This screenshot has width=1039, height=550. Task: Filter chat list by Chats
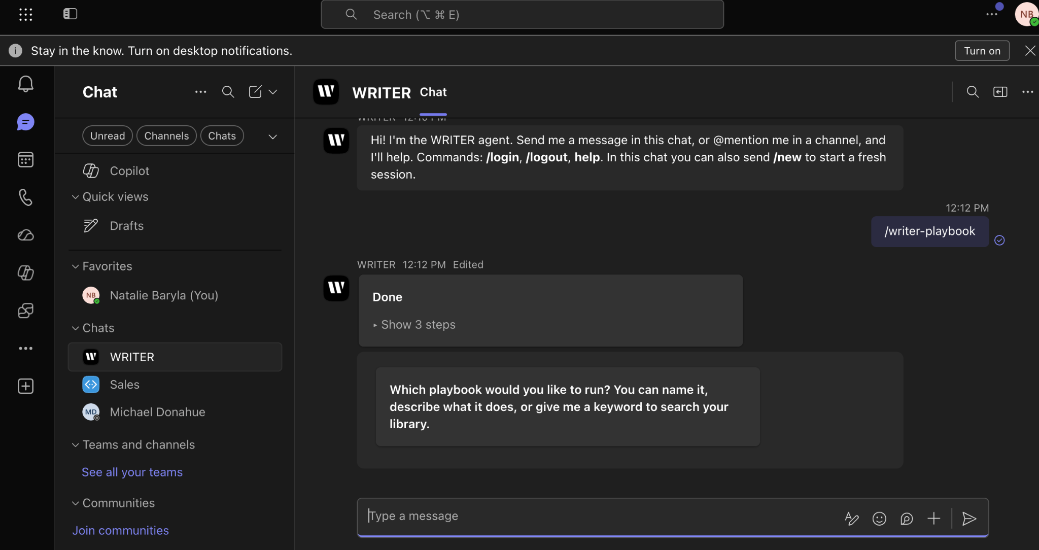pos(222,136)
